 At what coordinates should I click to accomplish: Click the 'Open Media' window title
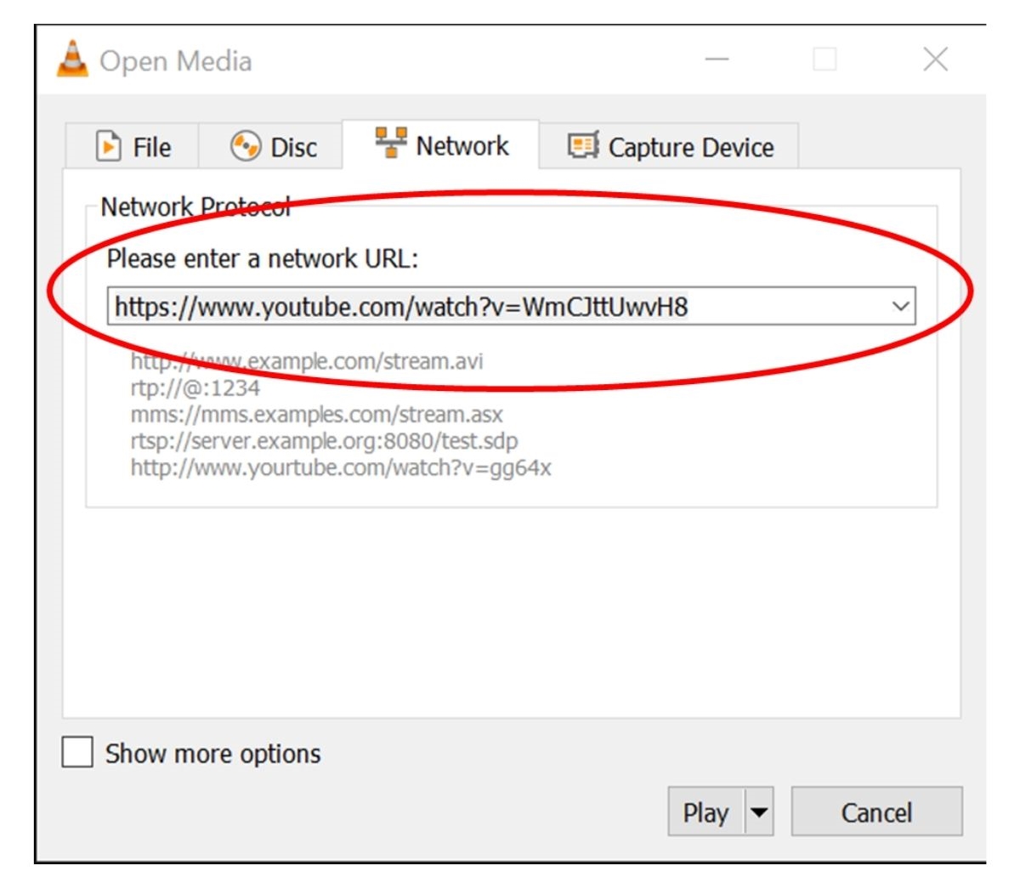[x=175, y=61]
